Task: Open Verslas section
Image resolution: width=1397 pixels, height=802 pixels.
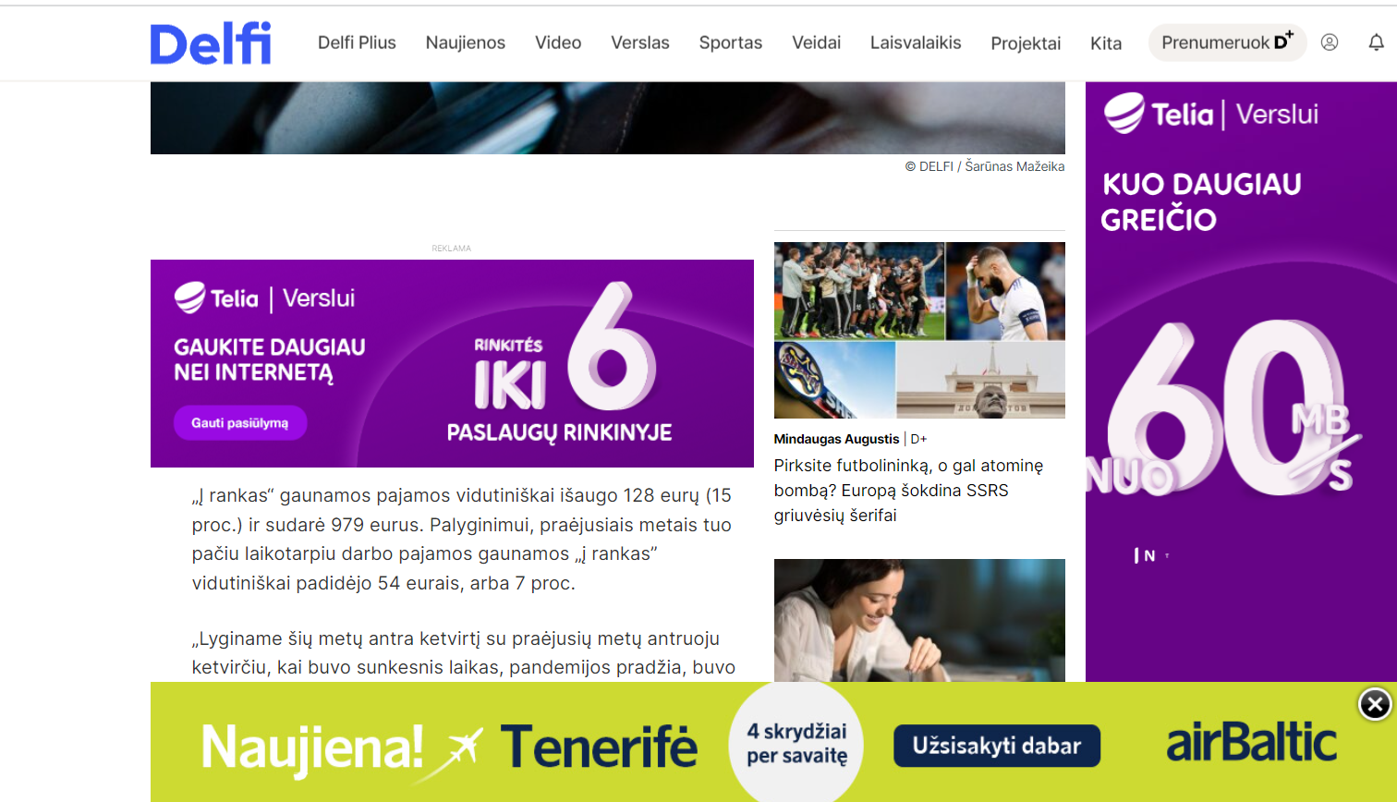Action: coord(640,43)
